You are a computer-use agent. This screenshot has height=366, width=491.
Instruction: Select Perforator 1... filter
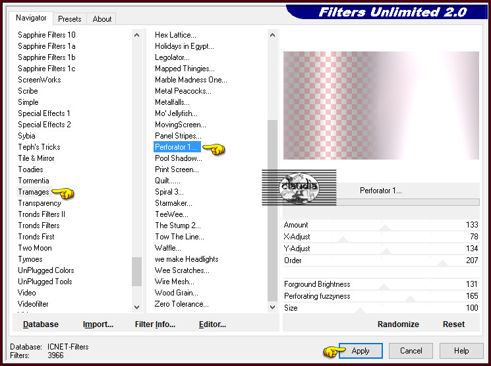coord(176,147)
